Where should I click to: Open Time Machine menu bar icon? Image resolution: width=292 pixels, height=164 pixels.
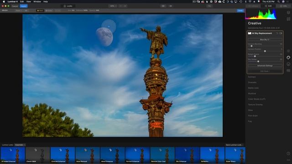click(x=241, y=1)
